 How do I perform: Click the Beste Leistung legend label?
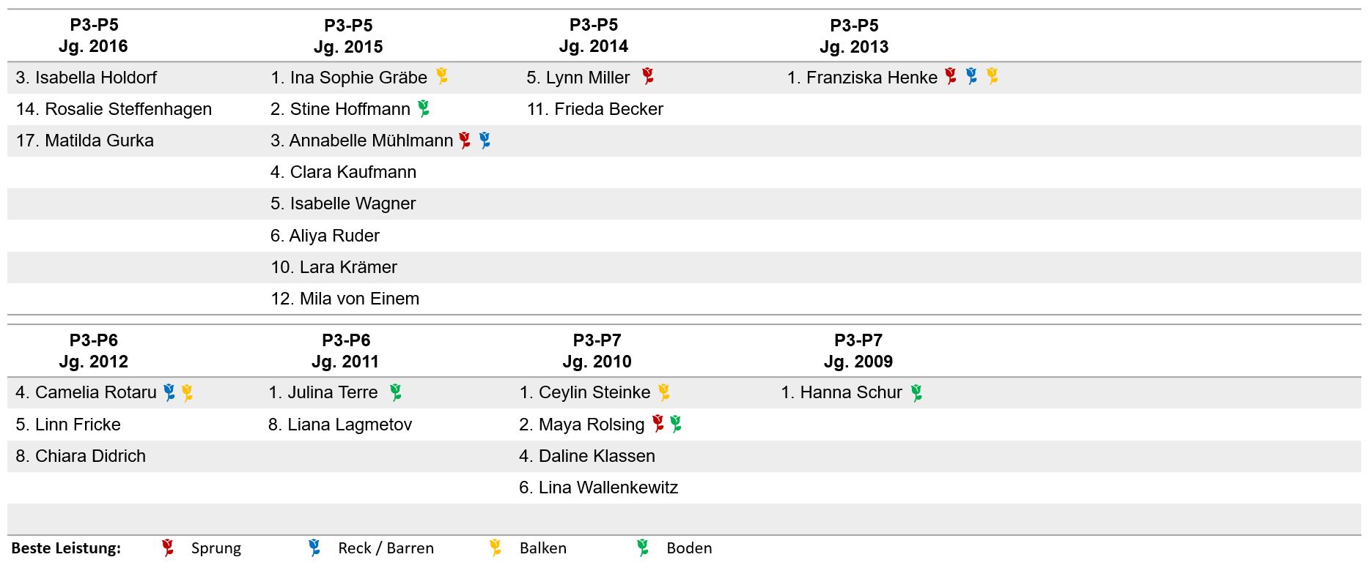tap(66, 548)
